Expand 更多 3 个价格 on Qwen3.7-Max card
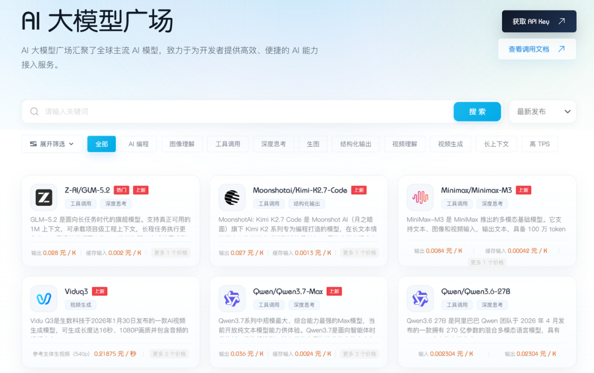594x373 pixels. [359, 354]
